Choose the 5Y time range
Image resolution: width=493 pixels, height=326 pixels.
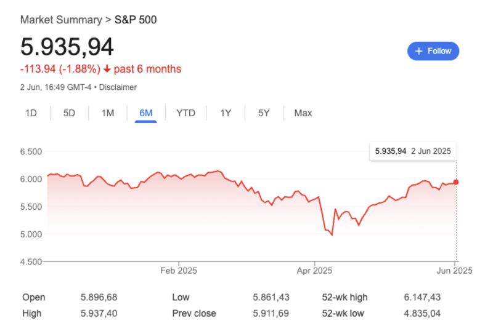[x=264, y=113]
